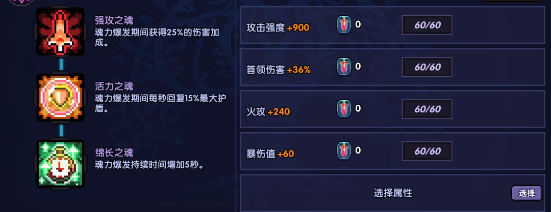Viewport: 551px width, 212px height.
Task: Click the 60/60 box for 攻击强度
Action: (x=427, y=25)
